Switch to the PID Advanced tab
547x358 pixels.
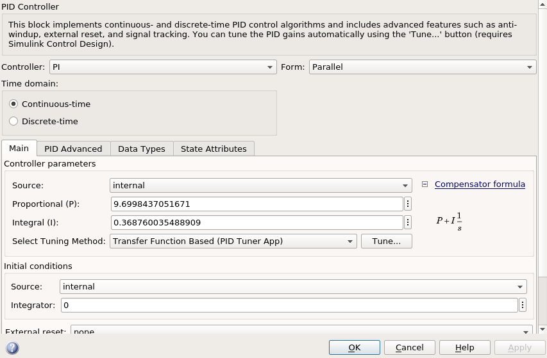[x=73, y=149]
